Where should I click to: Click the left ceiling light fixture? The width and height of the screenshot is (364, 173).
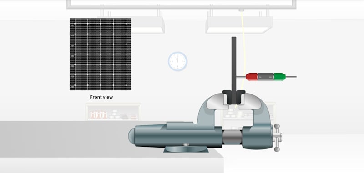pyautogui.click(x=148, y=25)
